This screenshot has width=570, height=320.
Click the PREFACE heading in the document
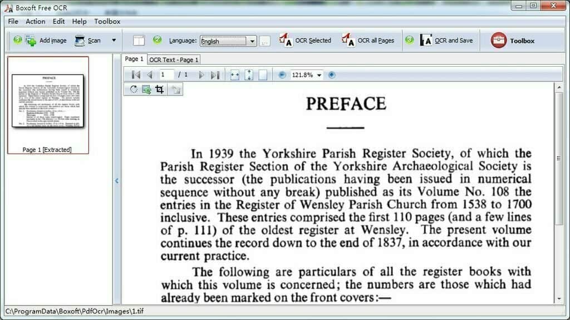click(x=346, y=104)
